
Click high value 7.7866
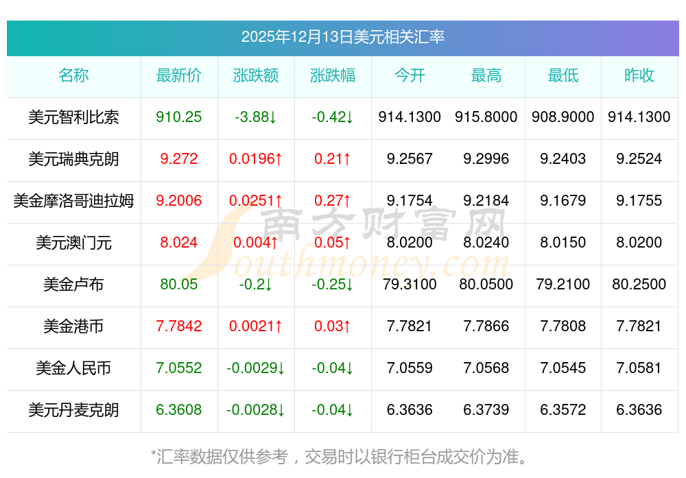coord(486,326)
